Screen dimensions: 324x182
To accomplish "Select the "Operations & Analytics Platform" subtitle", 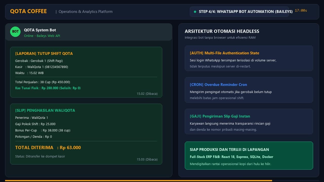I will [86, 12].
